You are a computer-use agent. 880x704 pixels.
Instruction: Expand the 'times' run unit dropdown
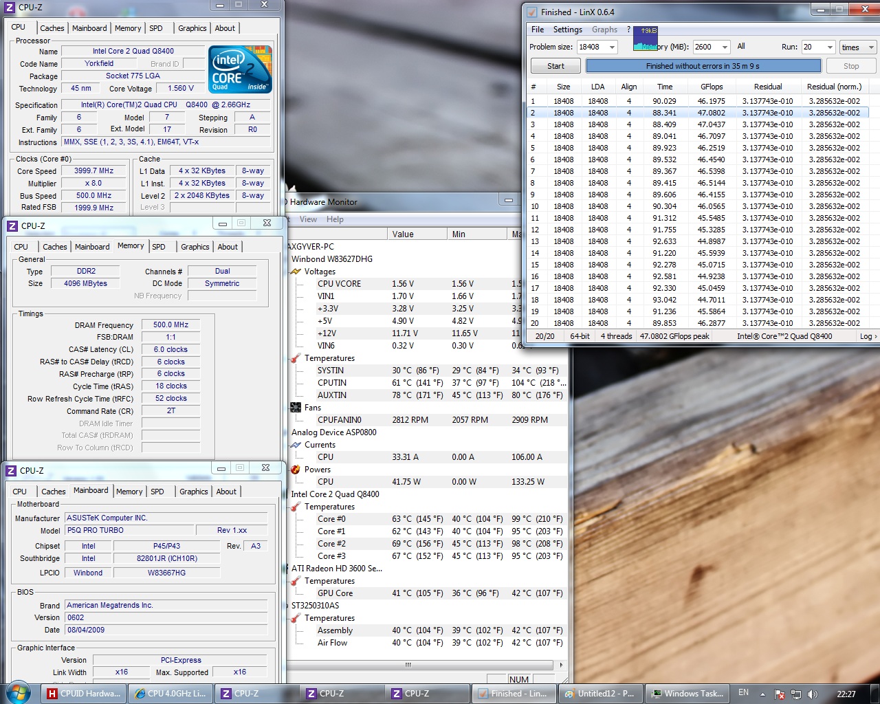pos(870,47)
